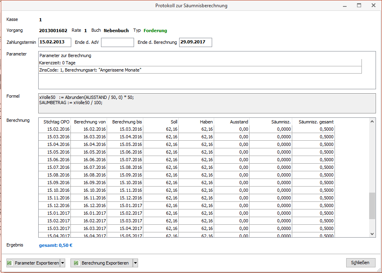The image size is (382, 273).
Task: Click the Ende d. Berechnung date field
Action: [x=195, y=42]
